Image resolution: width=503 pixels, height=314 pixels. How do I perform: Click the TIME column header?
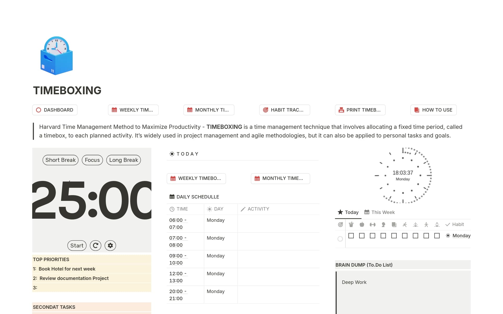coord(185,209)
